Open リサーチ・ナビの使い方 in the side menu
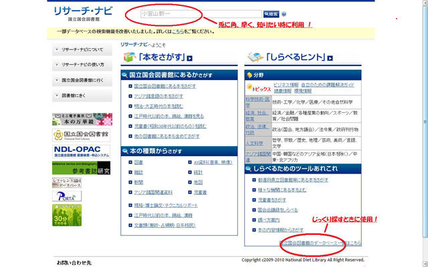This screenshot has width=428, height=267. [x=82, y=65]
